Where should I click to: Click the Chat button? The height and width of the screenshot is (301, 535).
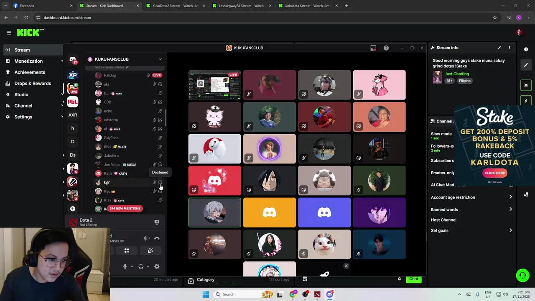click(x=414, y=279)
